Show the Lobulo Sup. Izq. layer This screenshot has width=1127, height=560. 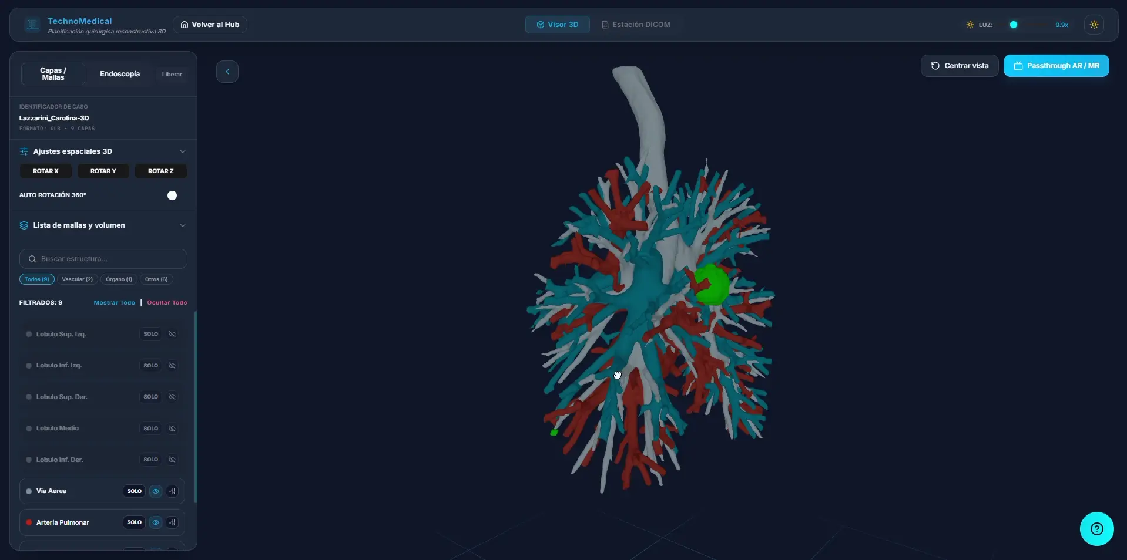(x=172, y=334)
